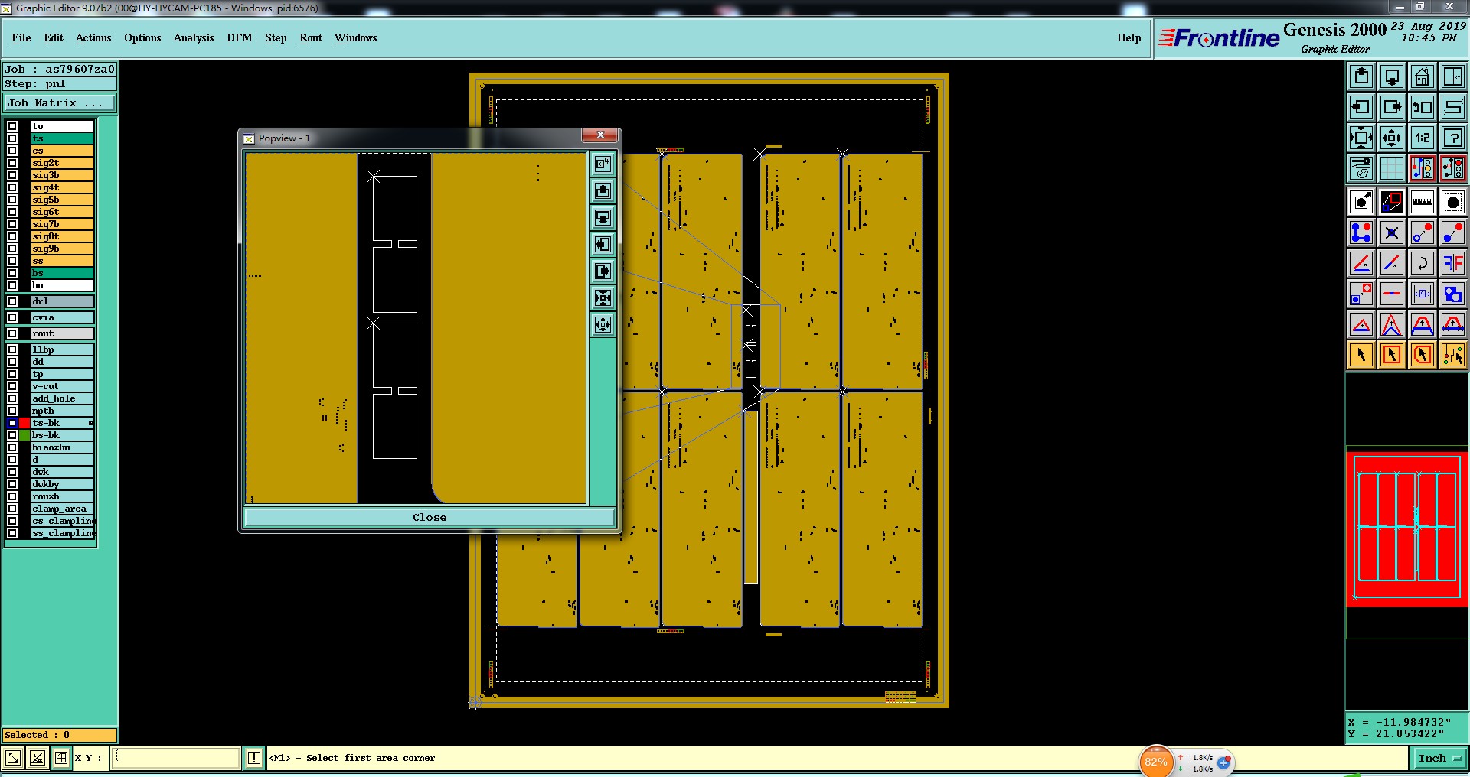Screen dimensions: 1470x777
Task: Toggle checkbox for layer drl
Action: (12, 301)
